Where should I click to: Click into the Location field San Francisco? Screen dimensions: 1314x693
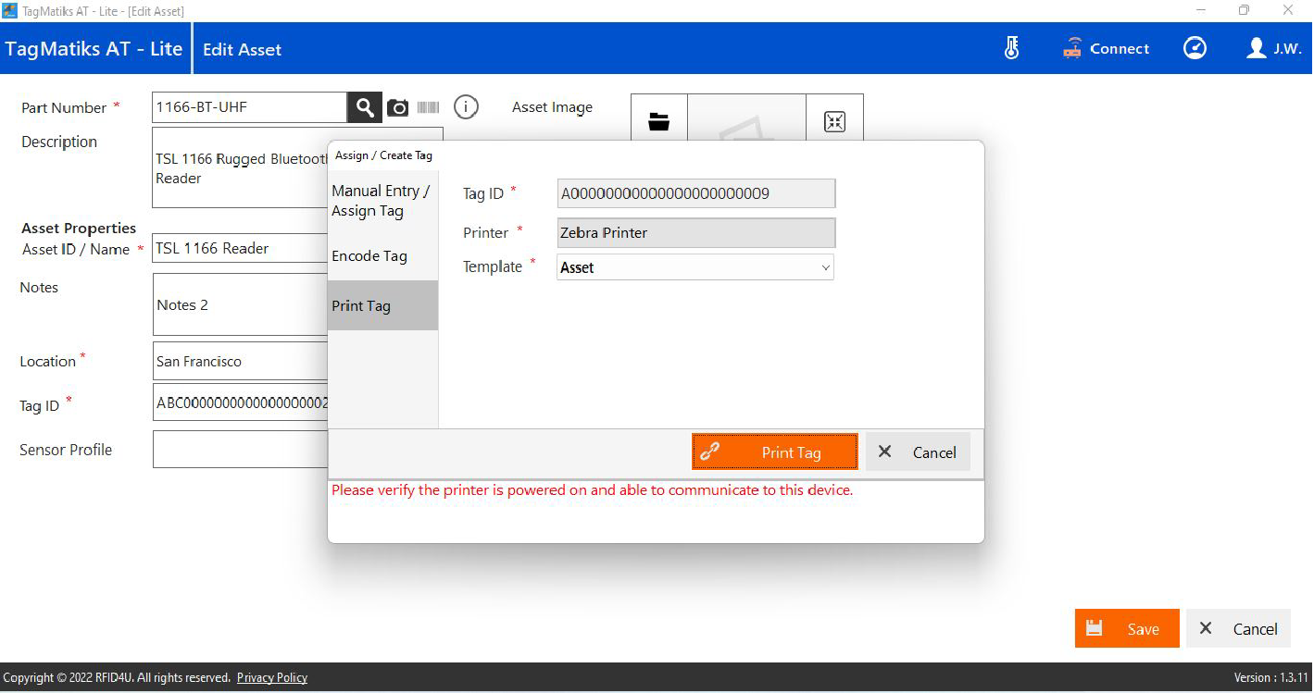coord(241,362)
